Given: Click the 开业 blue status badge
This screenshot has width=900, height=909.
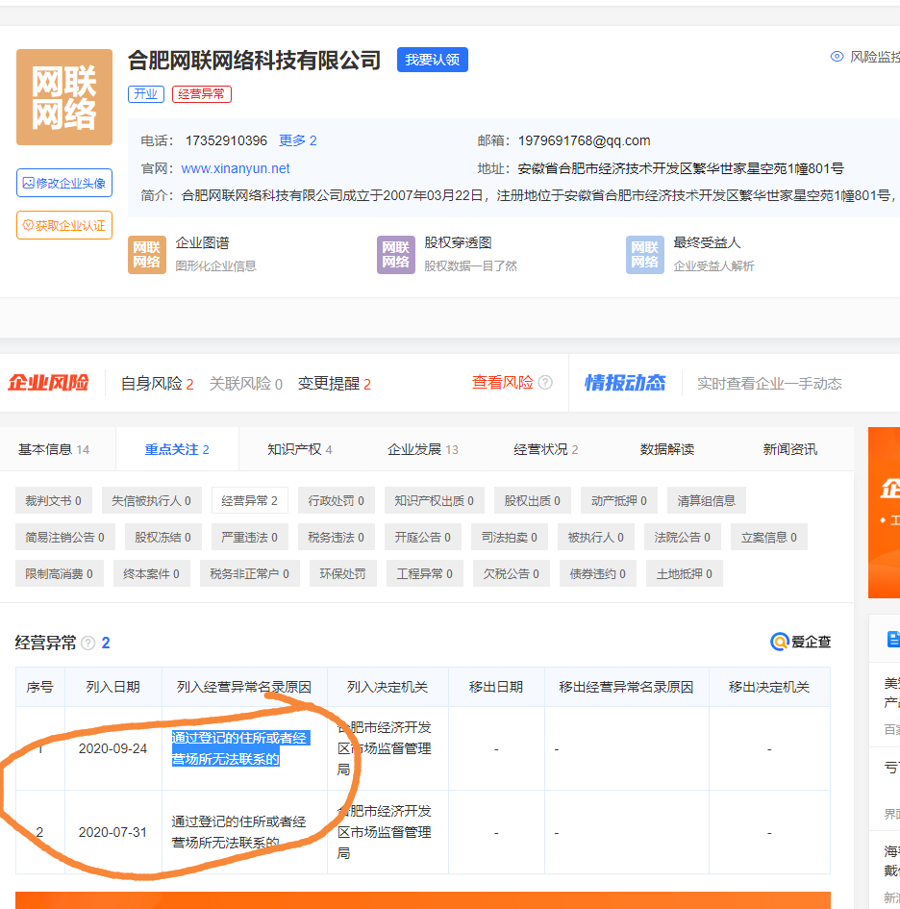Looking at the screenshot, I should click(146, 94).
